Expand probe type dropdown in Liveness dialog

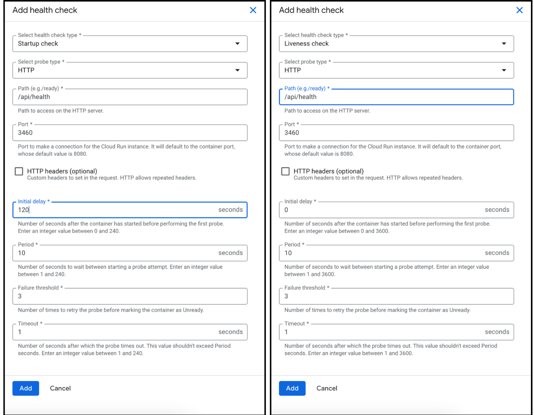[x=396, y=70]
